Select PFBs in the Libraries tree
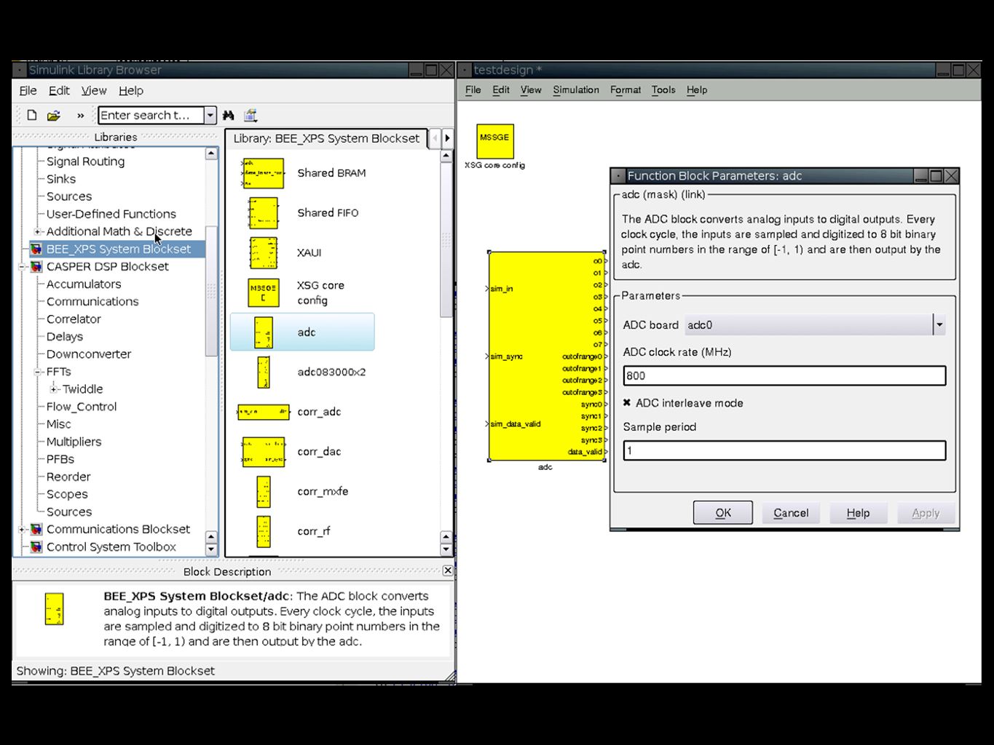The image size is (994, 745). point(60,459)
